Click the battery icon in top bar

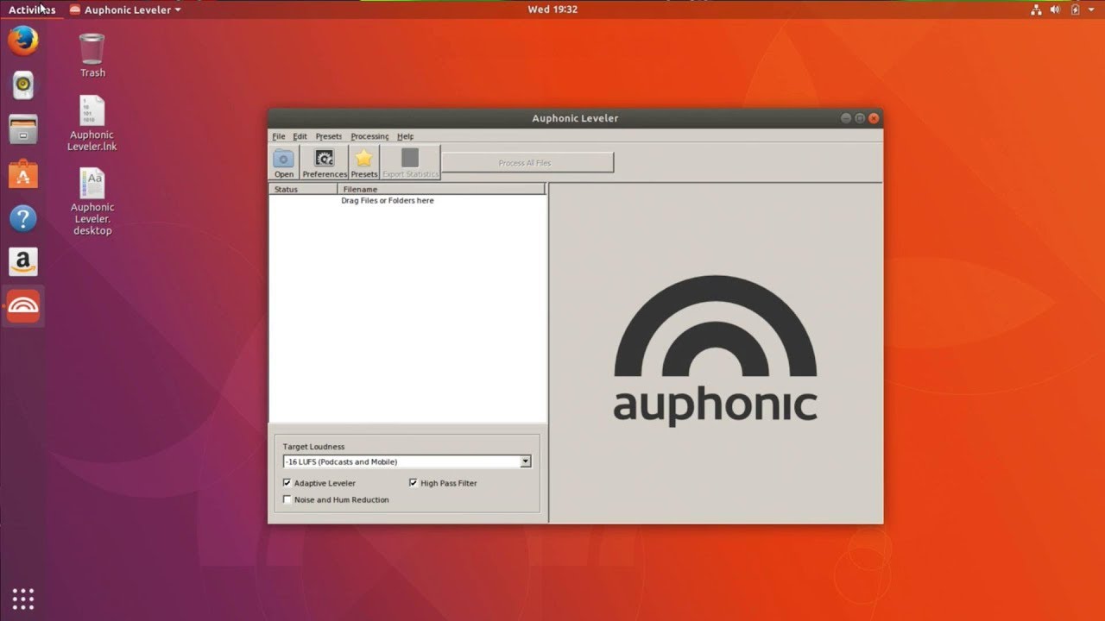pos(1076,9)
